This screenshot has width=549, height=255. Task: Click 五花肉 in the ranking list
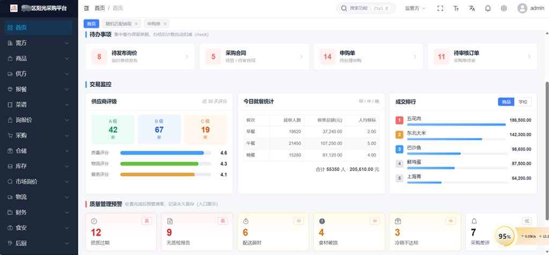click(x=414, y=118)
